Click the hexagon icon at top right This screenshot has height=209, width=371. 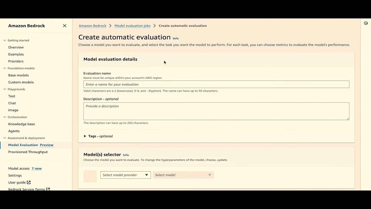(366, 23)
